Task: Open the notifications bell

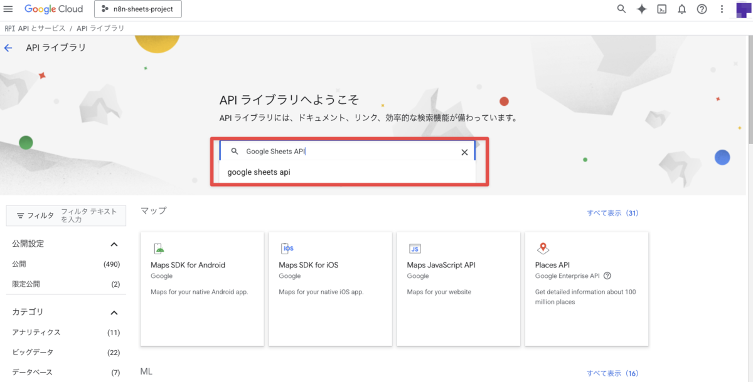Action: (681, 9)
